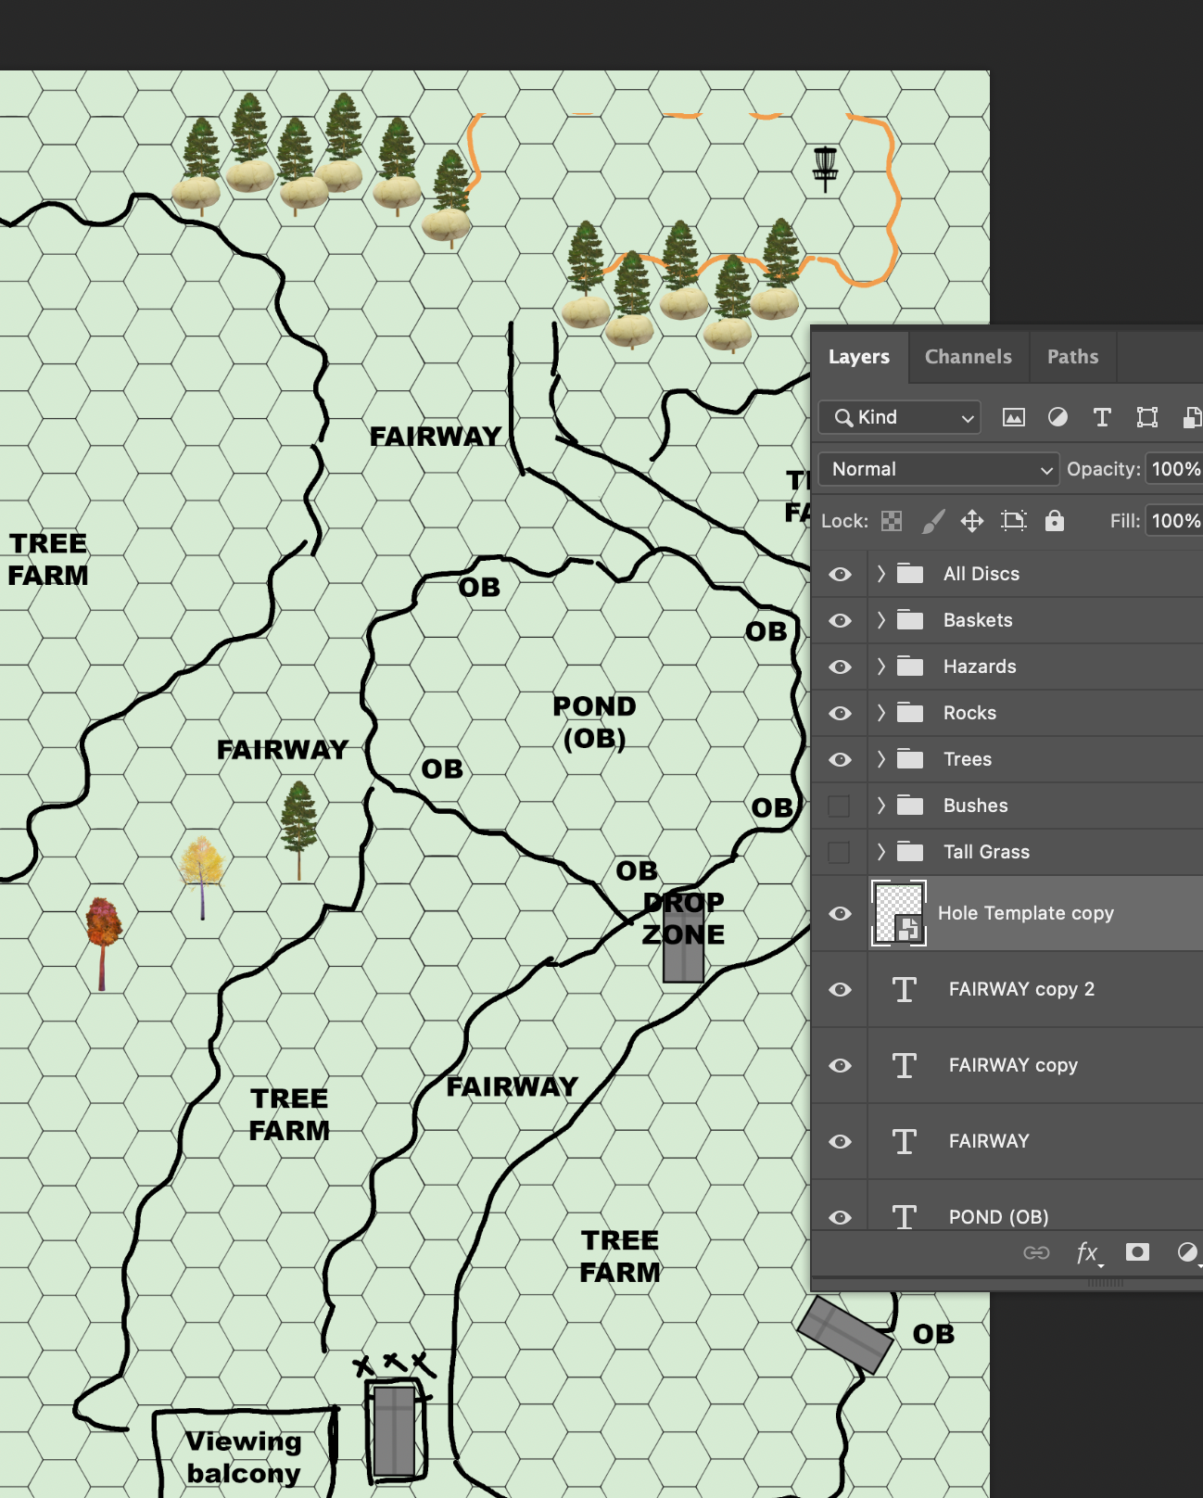The height and width of the screenshot is (1498, 1203).
Task: Hide the All Discs layer group
Action: pyautogui.click(x=840, y=575)
